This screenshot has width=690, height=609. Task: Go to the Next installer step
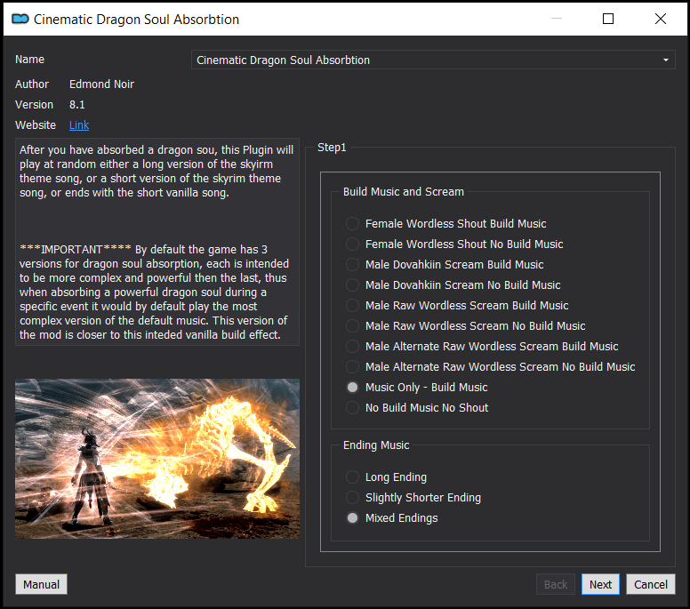pos(600,584)
